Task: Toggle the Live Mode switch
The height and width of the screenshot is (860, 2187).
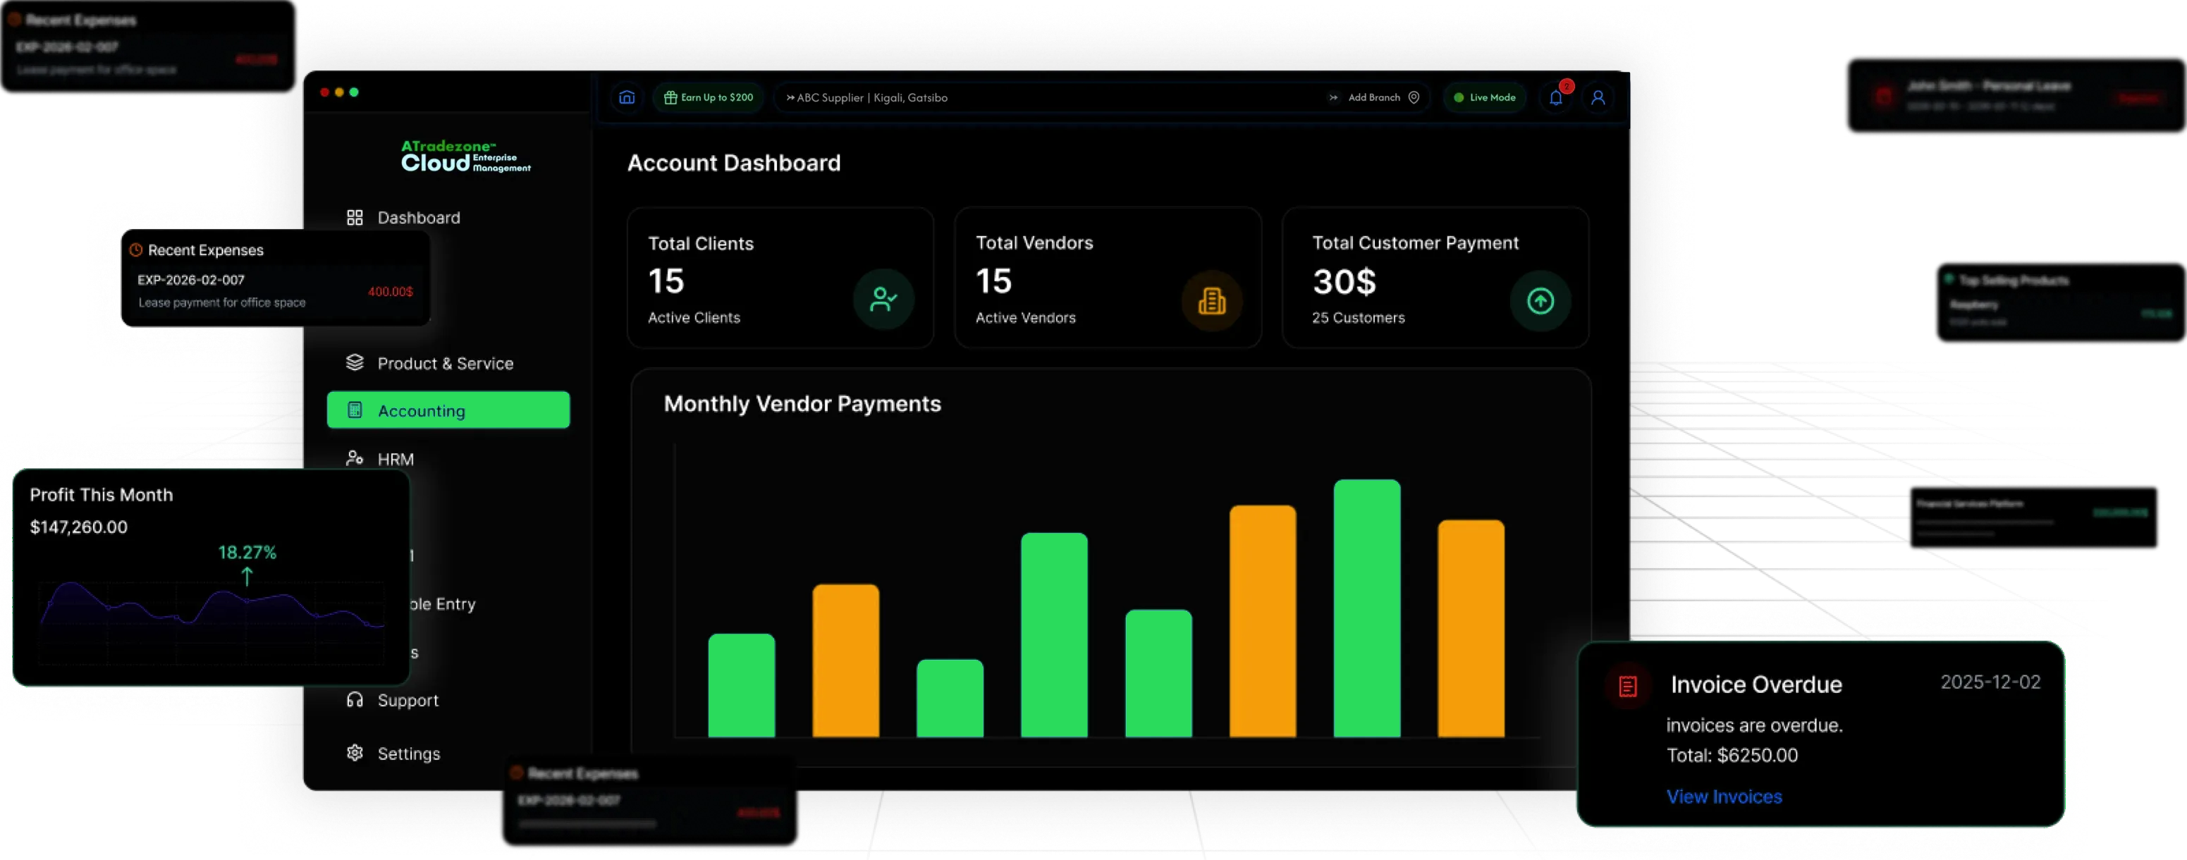Action: 1484,97
